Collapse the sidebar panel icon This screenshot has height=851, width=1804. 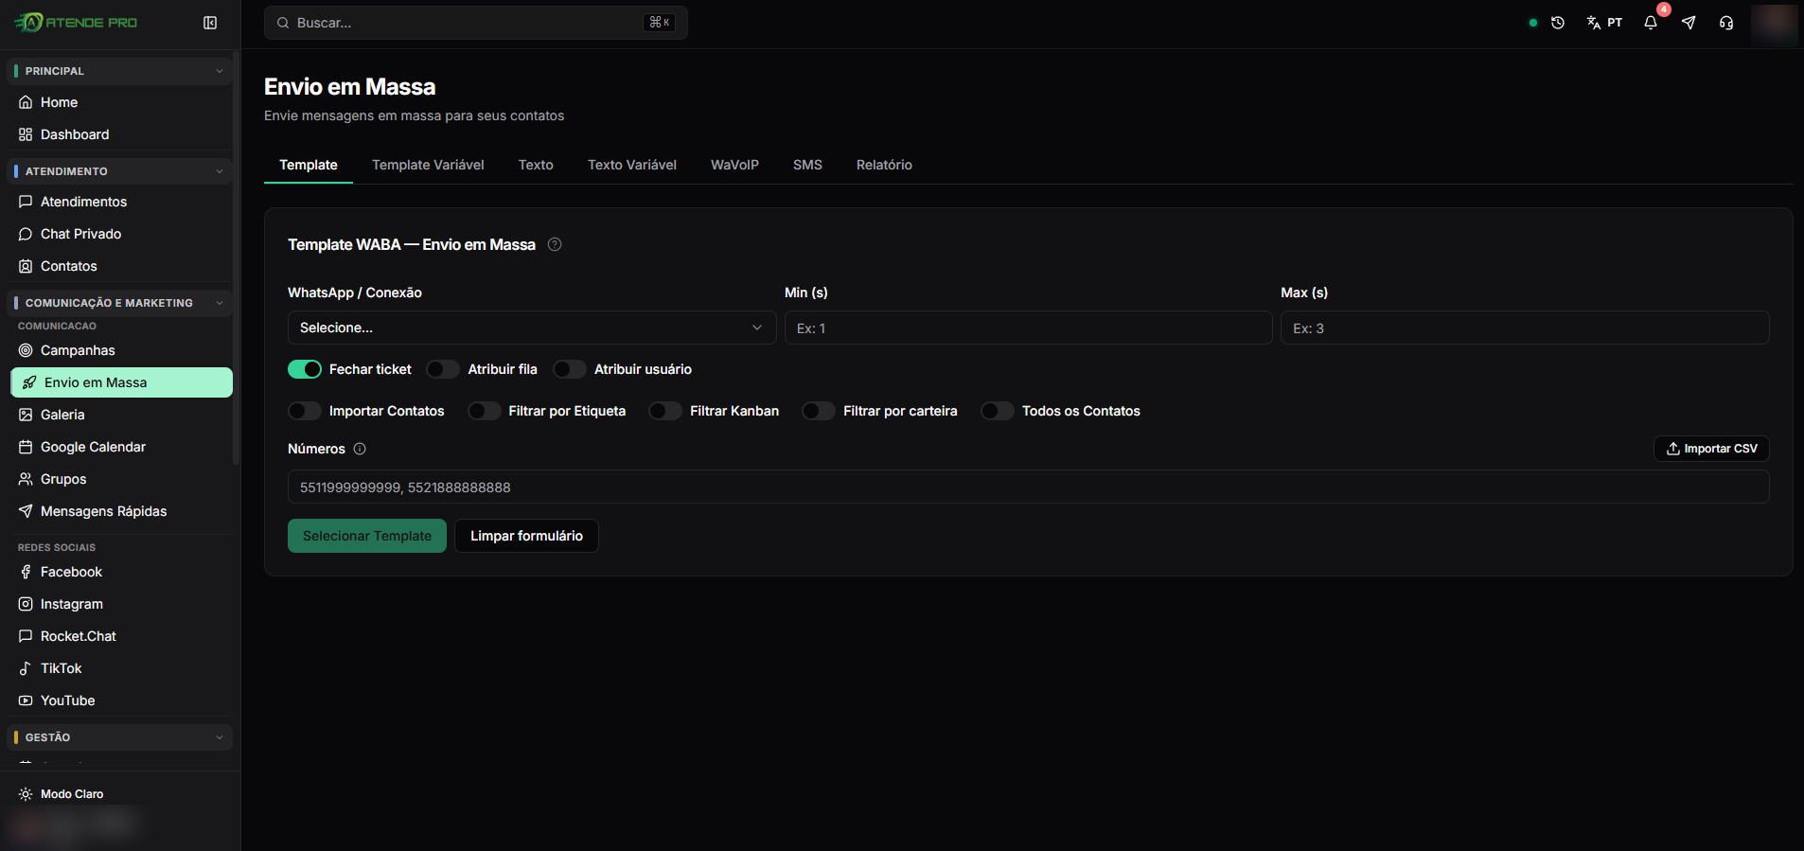pyautogui.click(x=210, y=23)
